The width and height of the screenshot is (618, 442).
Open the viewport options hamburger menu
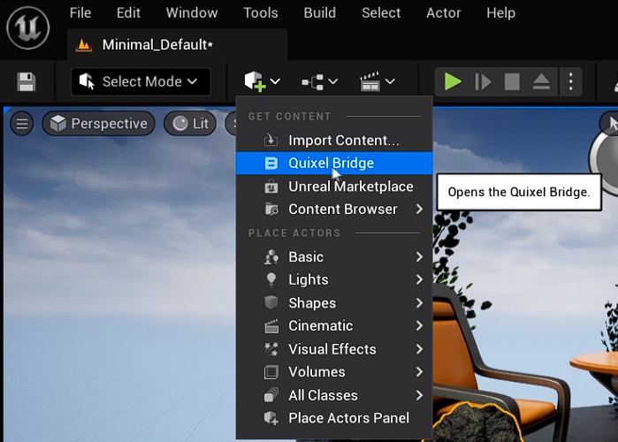pos(22,124)
